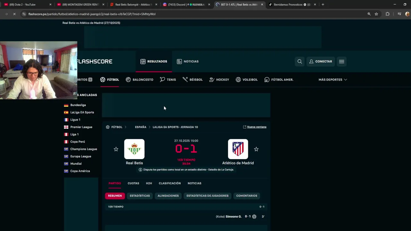Viewport: 411px width, 231px height.
Task: Select Hockey sport
Action: coord(219,80)
